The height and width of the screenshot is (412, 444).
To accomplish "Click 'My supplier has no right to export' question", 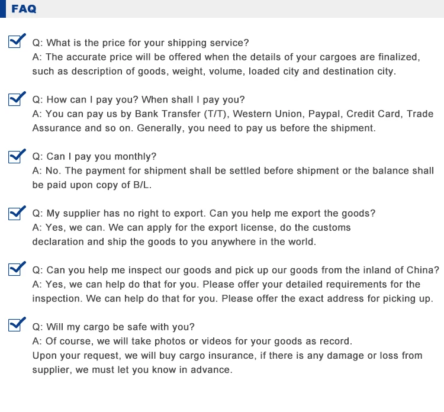I will tap(204, 213).
